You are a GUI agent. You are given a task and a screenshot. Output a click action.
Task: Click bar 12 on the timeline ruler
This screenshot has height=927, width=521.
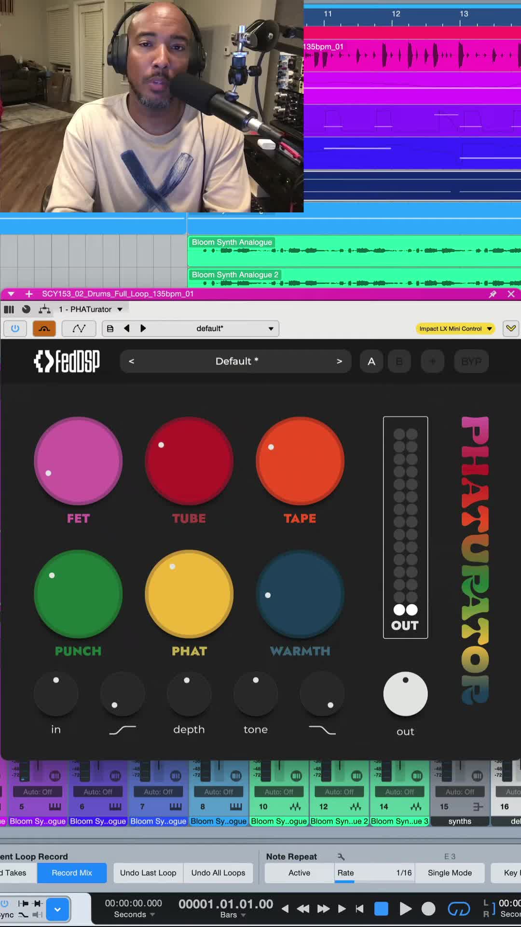(x=396, y=14)
